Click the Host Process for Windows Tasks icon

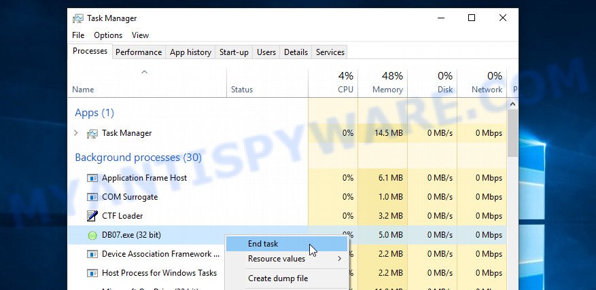pos(92,273)
